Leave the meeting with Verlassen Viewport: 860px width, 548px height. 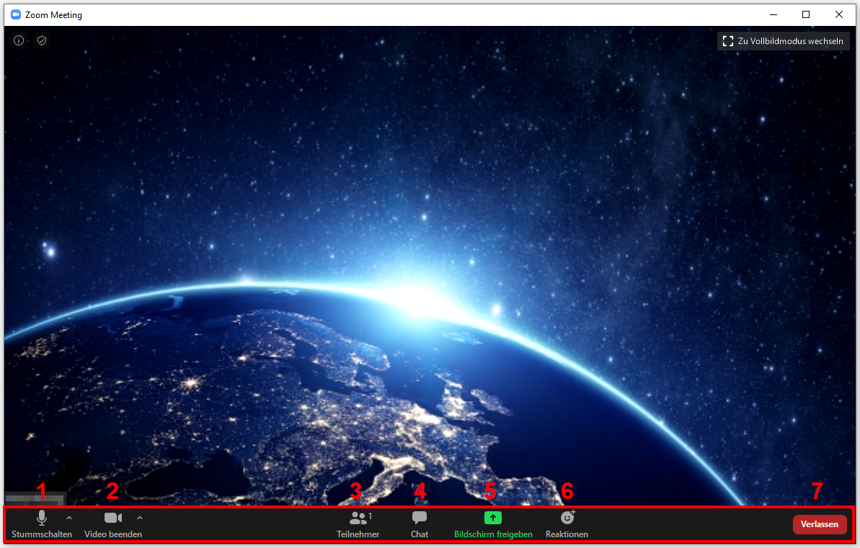point(819,524)
